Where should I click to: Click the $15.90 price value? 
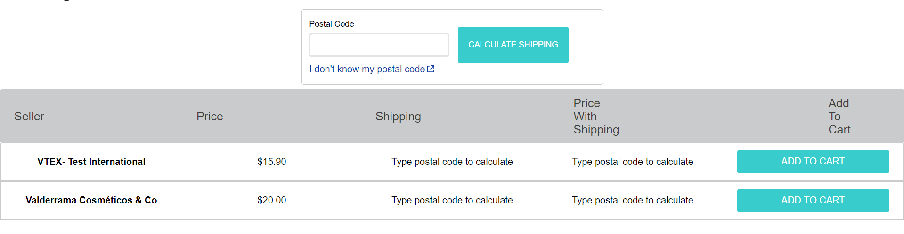[x=271, y=162]
